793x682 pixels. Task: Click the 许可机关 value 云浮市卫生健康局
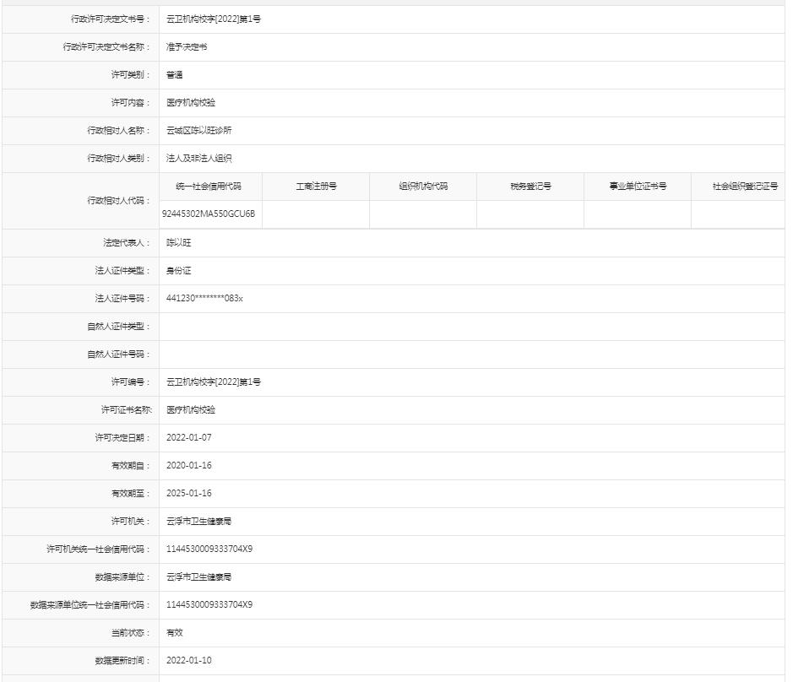(x=198, y=522)
